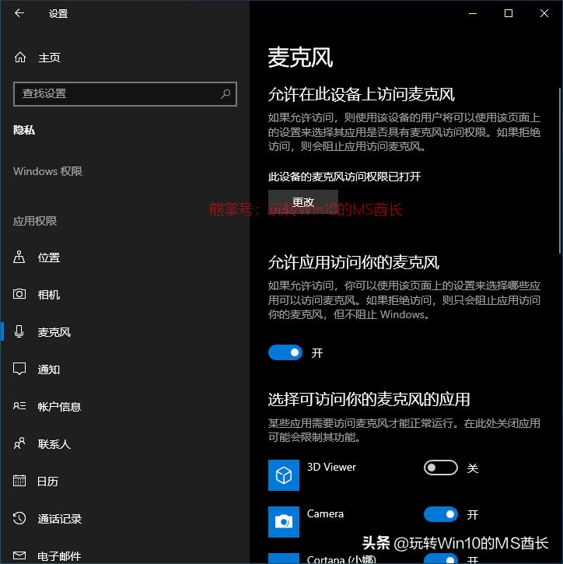Click heading 选择可访问你的麦克风的应用

[369, 399]
